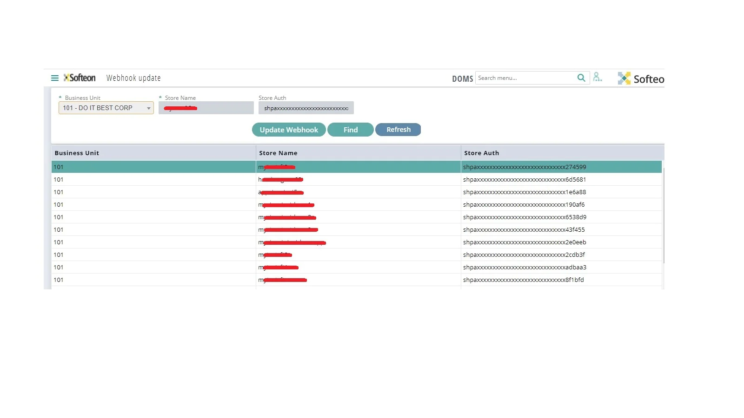Open the hamburger navigation menu
The image size is (744, 418).
(x=55, y=78)
